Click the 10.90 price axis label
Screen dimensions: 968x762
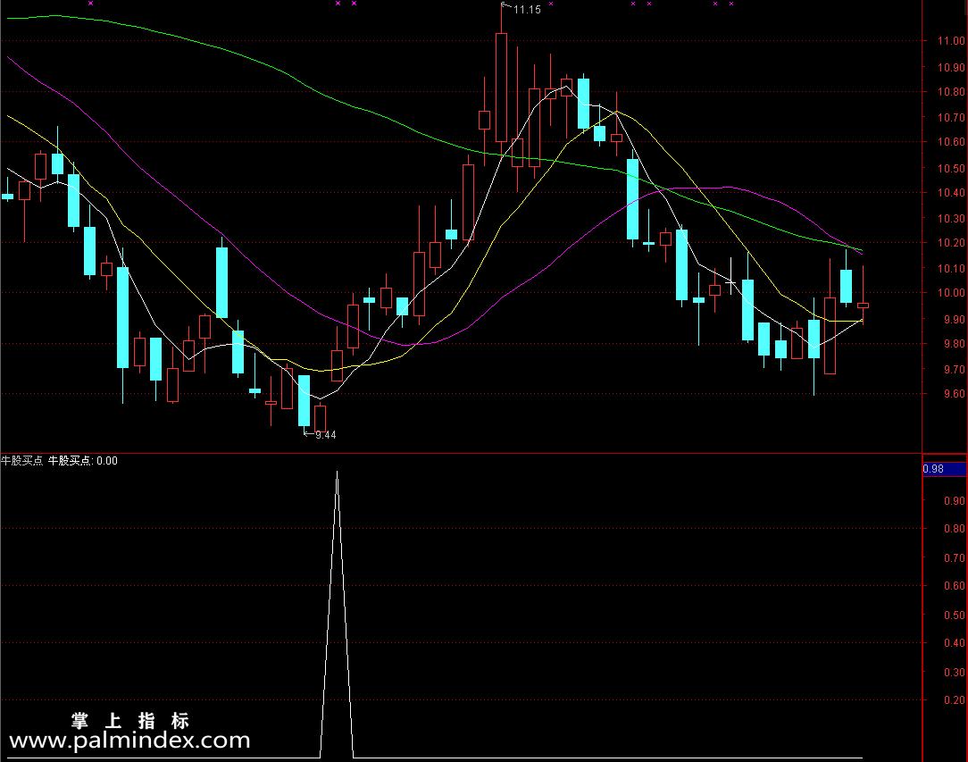pos(951,67)
